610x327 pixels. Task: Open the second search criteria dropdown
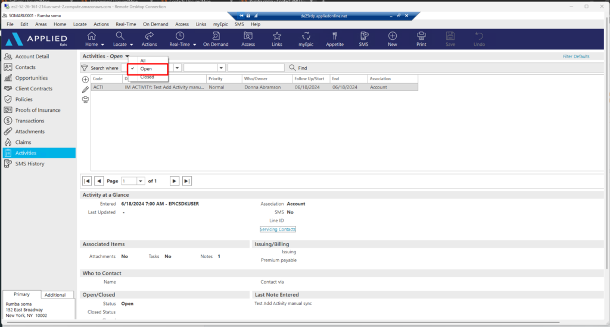coord(221,68)
